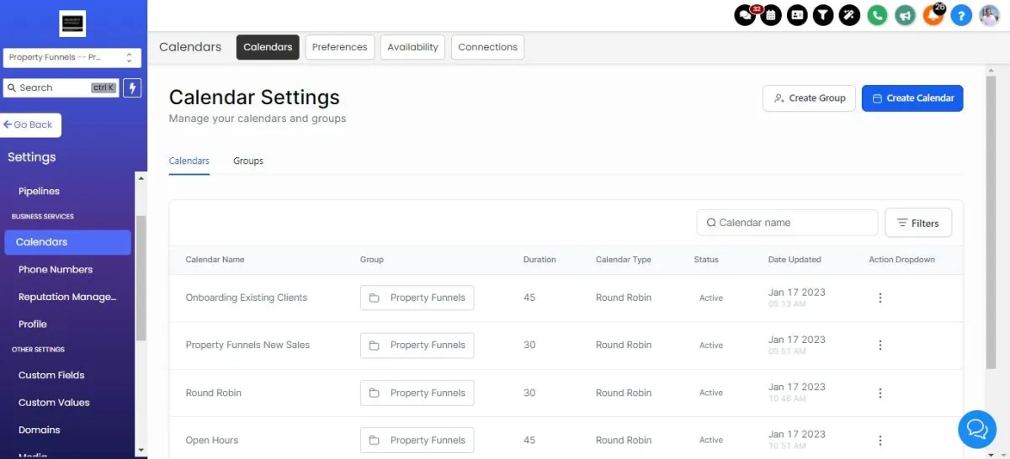
Task: Switch to the Groups tab
Action: coord(248,161)
